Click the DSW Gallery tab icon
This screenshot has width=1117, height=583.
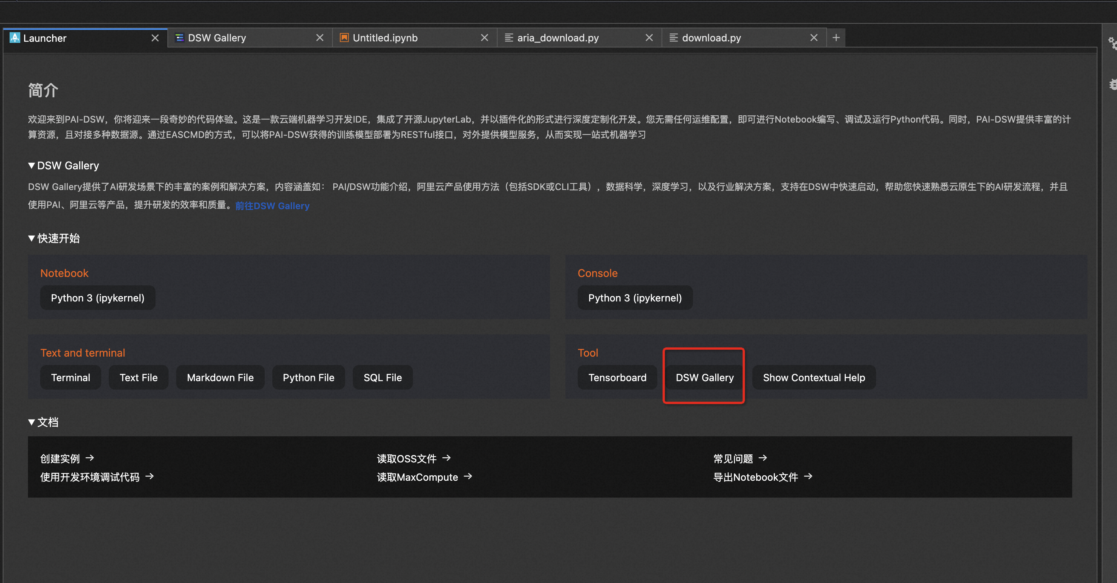[179, 38]
